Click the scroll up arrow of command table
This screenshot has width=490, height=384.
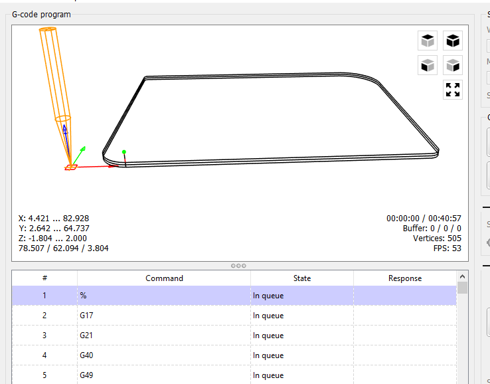463,276
